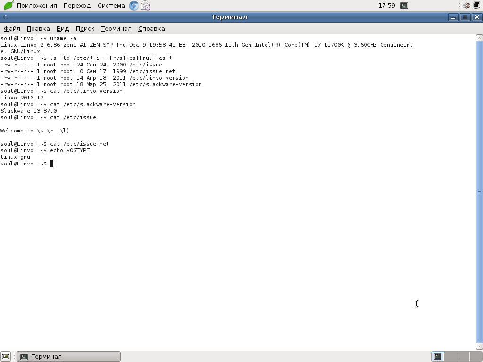
Task: Click the show desktop icon in the bottom panel
Action: 6,356
